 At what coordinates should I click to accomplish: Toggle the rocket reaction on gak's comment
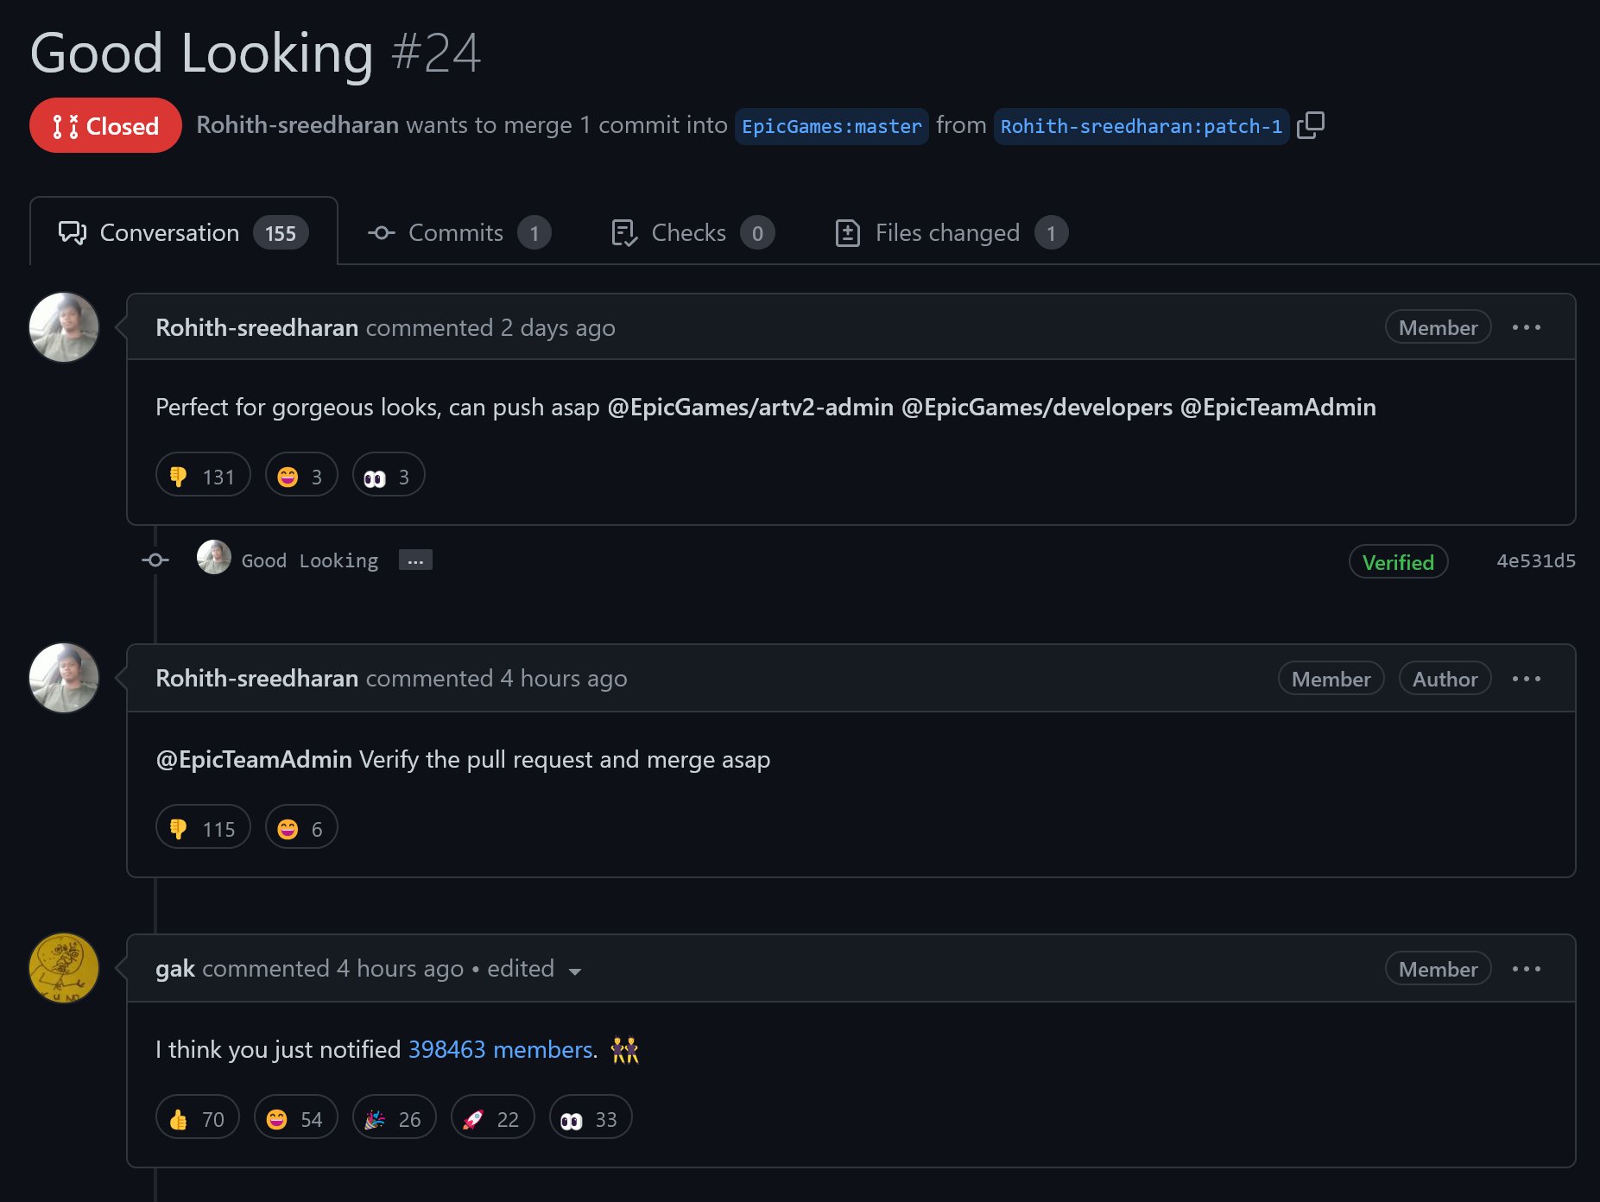pyautogui.click(x=492, y=1117)
